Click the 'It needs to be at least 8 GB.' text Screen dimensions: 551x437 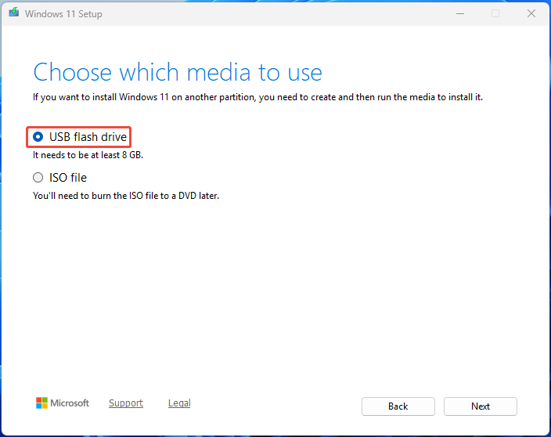[88, 155]
